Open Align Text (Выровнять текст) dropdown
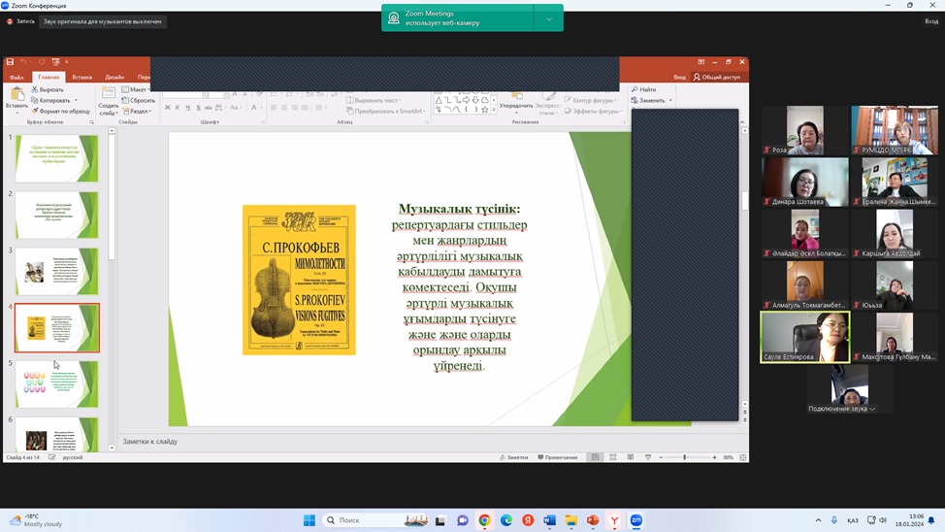The image size is (945, 532). 374,100
